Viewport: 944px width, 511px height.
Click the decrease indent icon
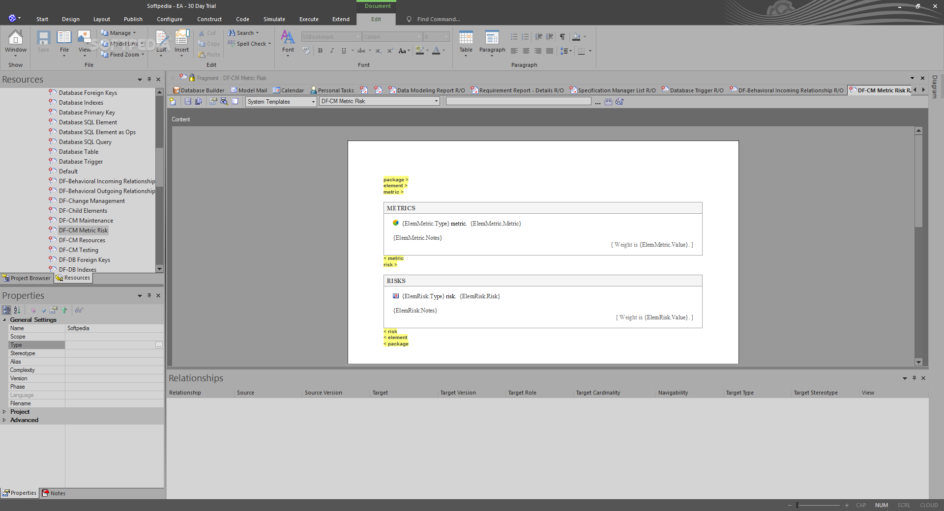click(538, 37)
